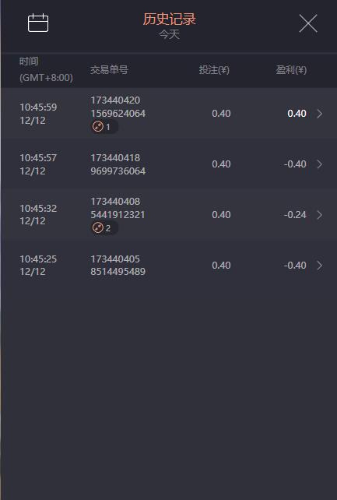Screen dimensions: 337x500
Task: Expand details arrow for the 10:45:57 record
Action: pyautogui.click(x=319, y=164)
